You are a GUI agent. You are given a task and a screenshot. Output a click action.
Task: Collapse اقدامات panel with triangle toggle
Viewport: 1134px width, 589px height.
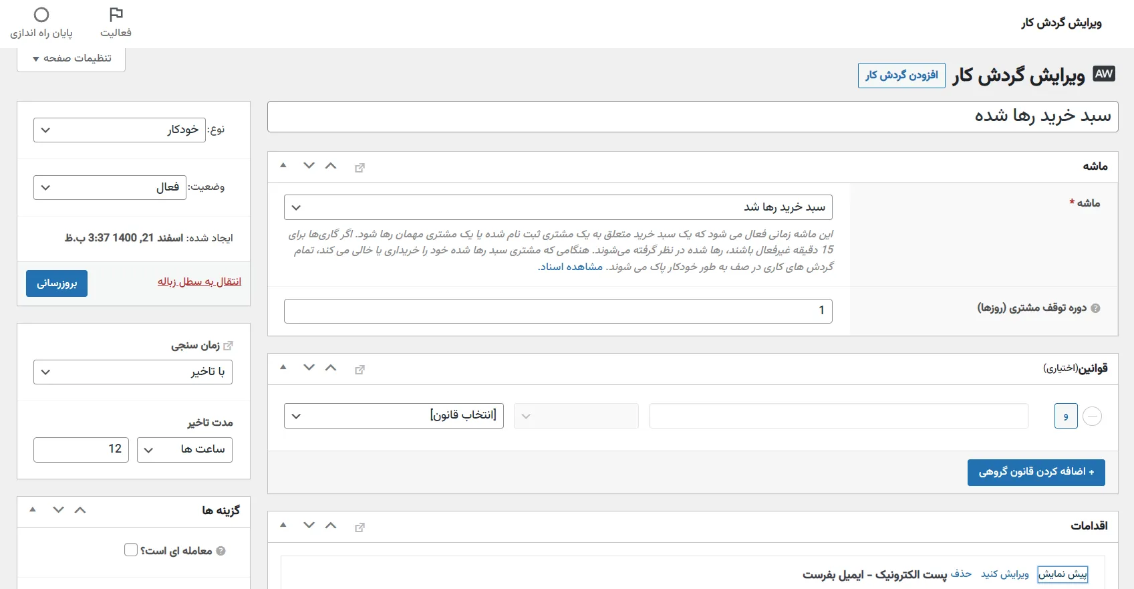click(x=283, y=525)
